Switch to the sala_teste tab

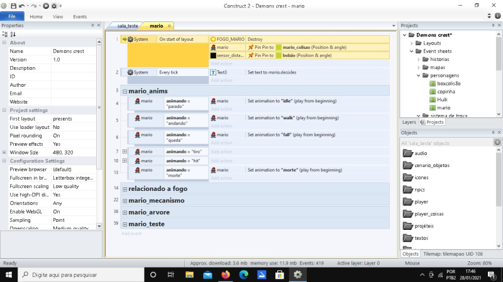coord(128,26)
